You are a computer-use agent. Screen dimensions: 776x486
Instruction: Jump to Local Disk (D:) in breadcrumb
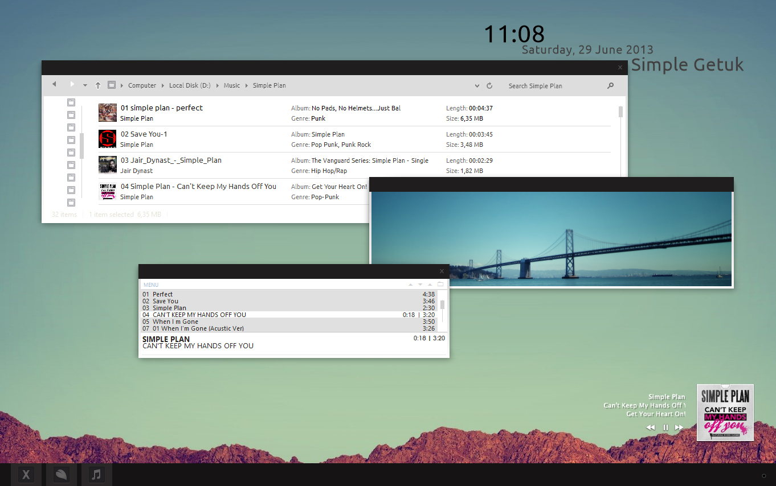190,85
